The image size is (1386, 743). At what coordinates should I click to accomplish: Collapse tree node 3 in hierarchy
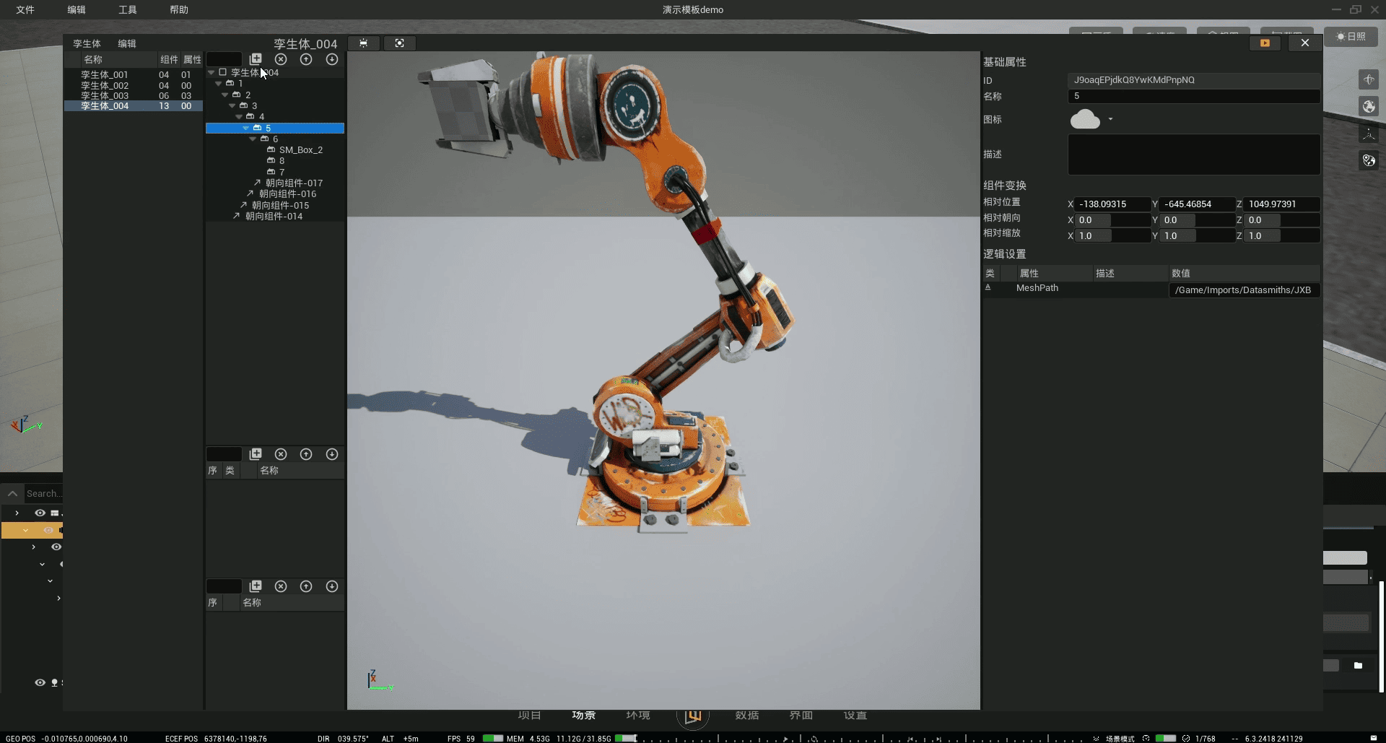pyautogui.click(x=232, y=105)
